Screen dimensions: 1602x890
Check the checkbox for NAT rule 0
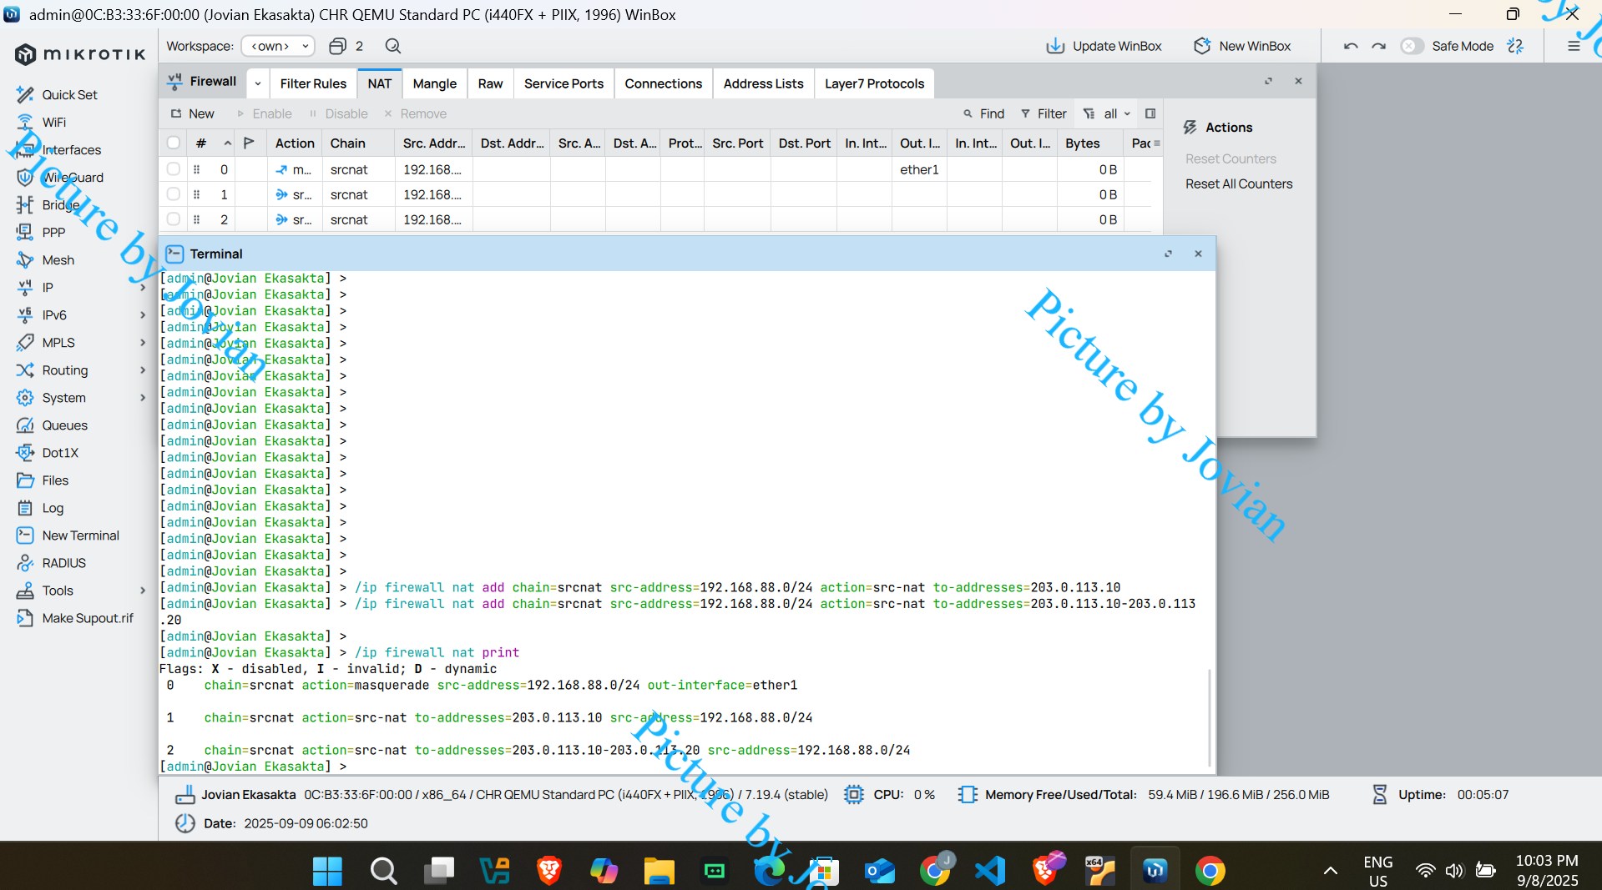[174, 168]
